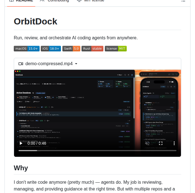Viewport: 195px width, 193px height.
Task: Click the Contributing people icon
Action: point(42,1)
